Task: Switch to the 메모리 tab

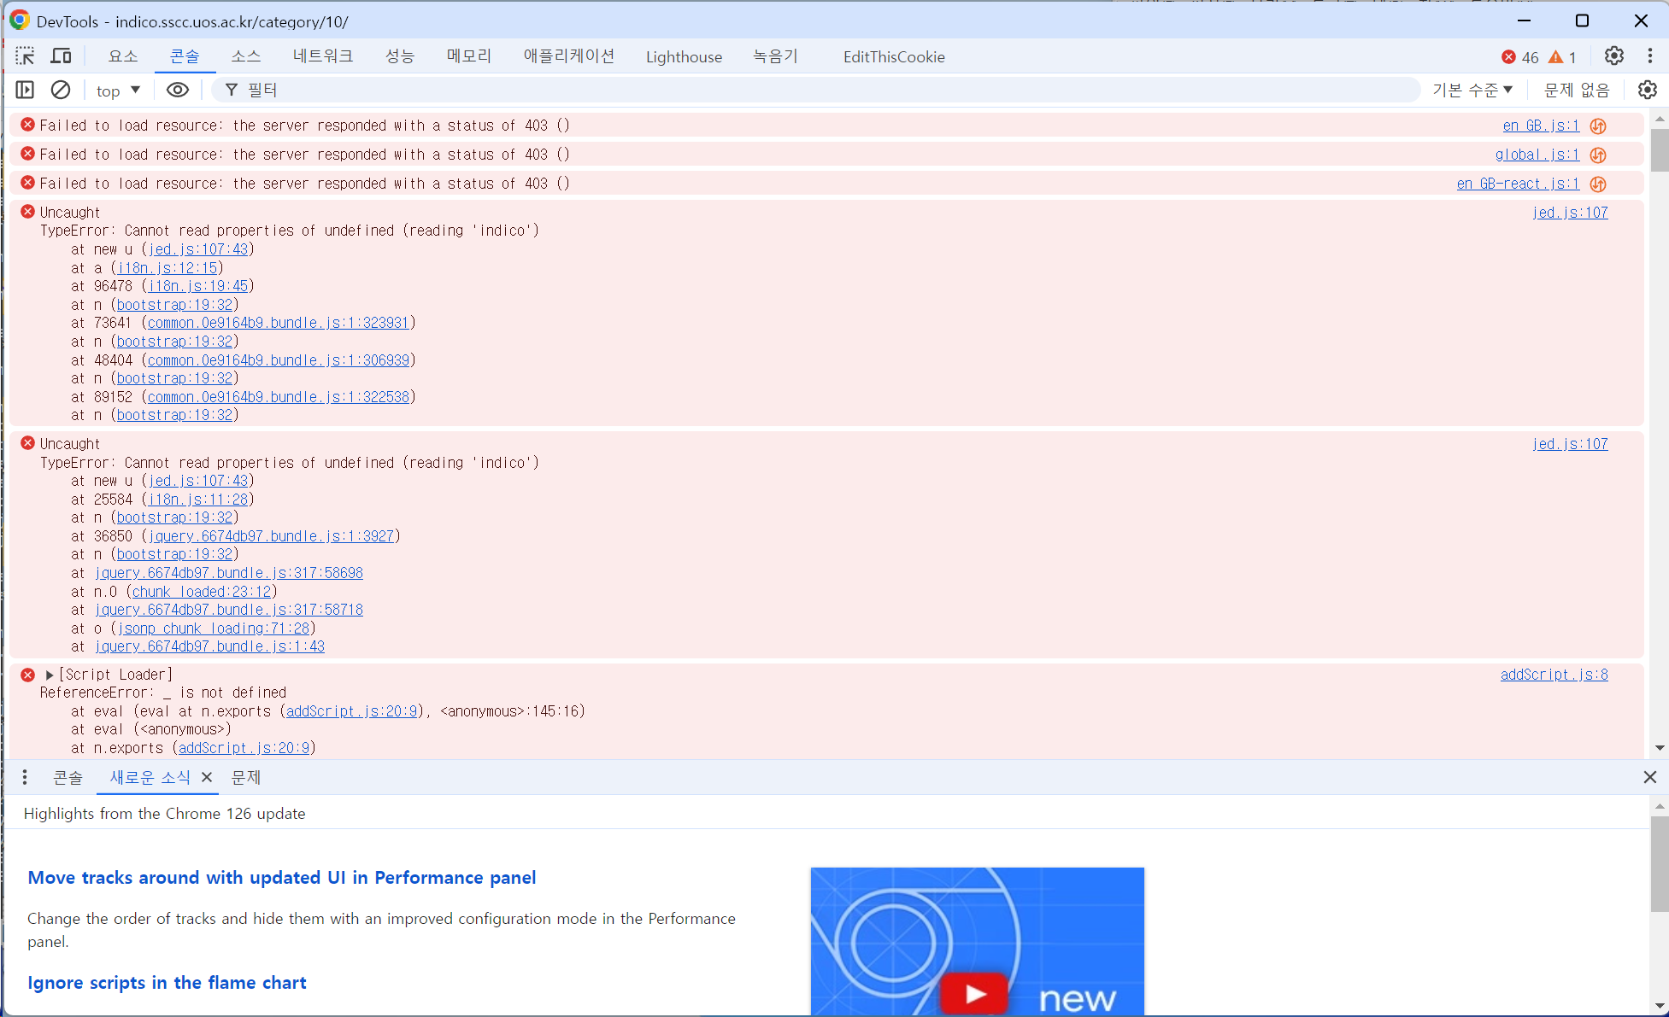Action: click(469, 56)
